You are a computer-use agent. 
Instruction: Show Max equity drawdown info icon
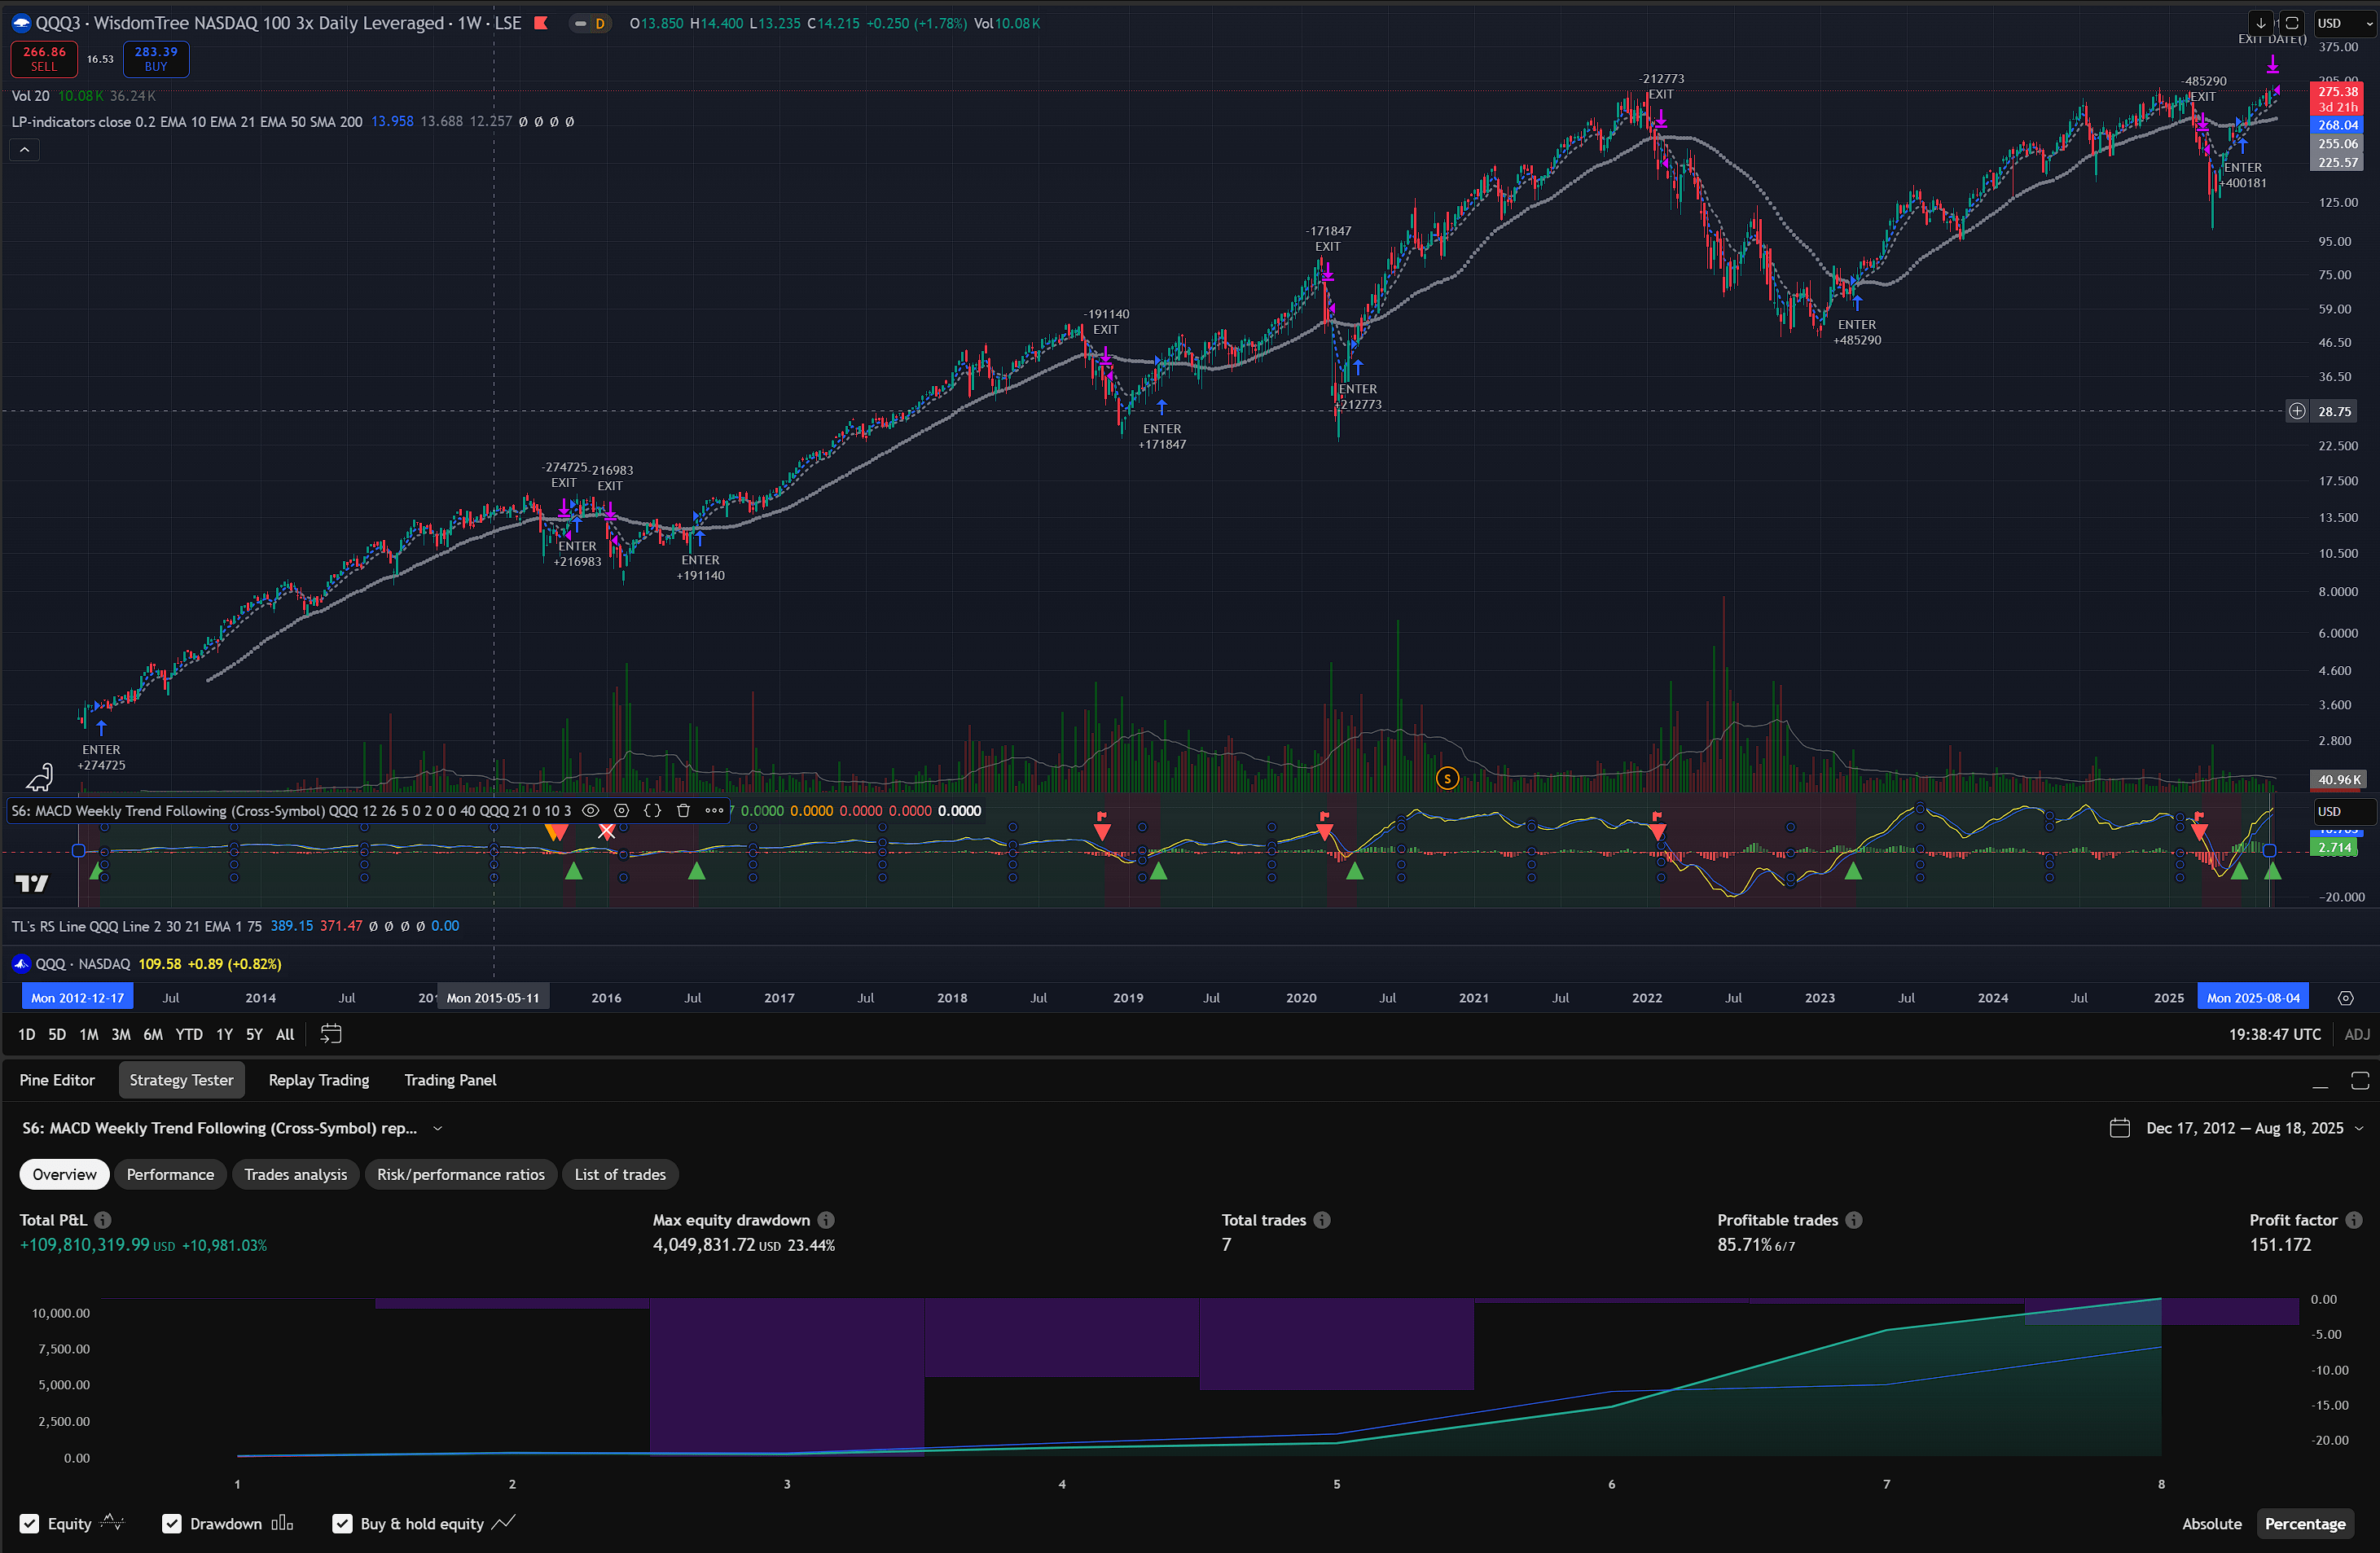coord(827,1220)
